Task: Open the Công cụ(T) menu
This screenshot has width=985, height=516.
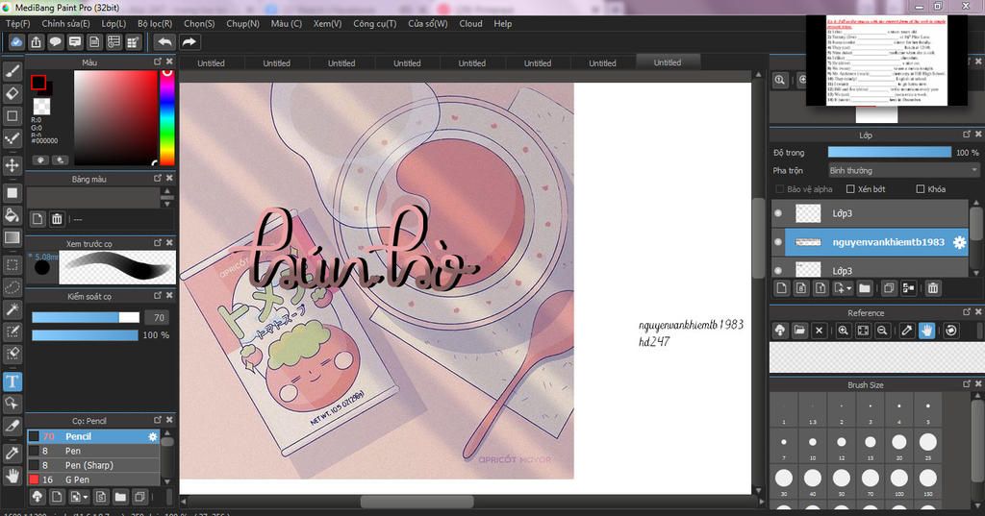Action: tap(374, 23)
